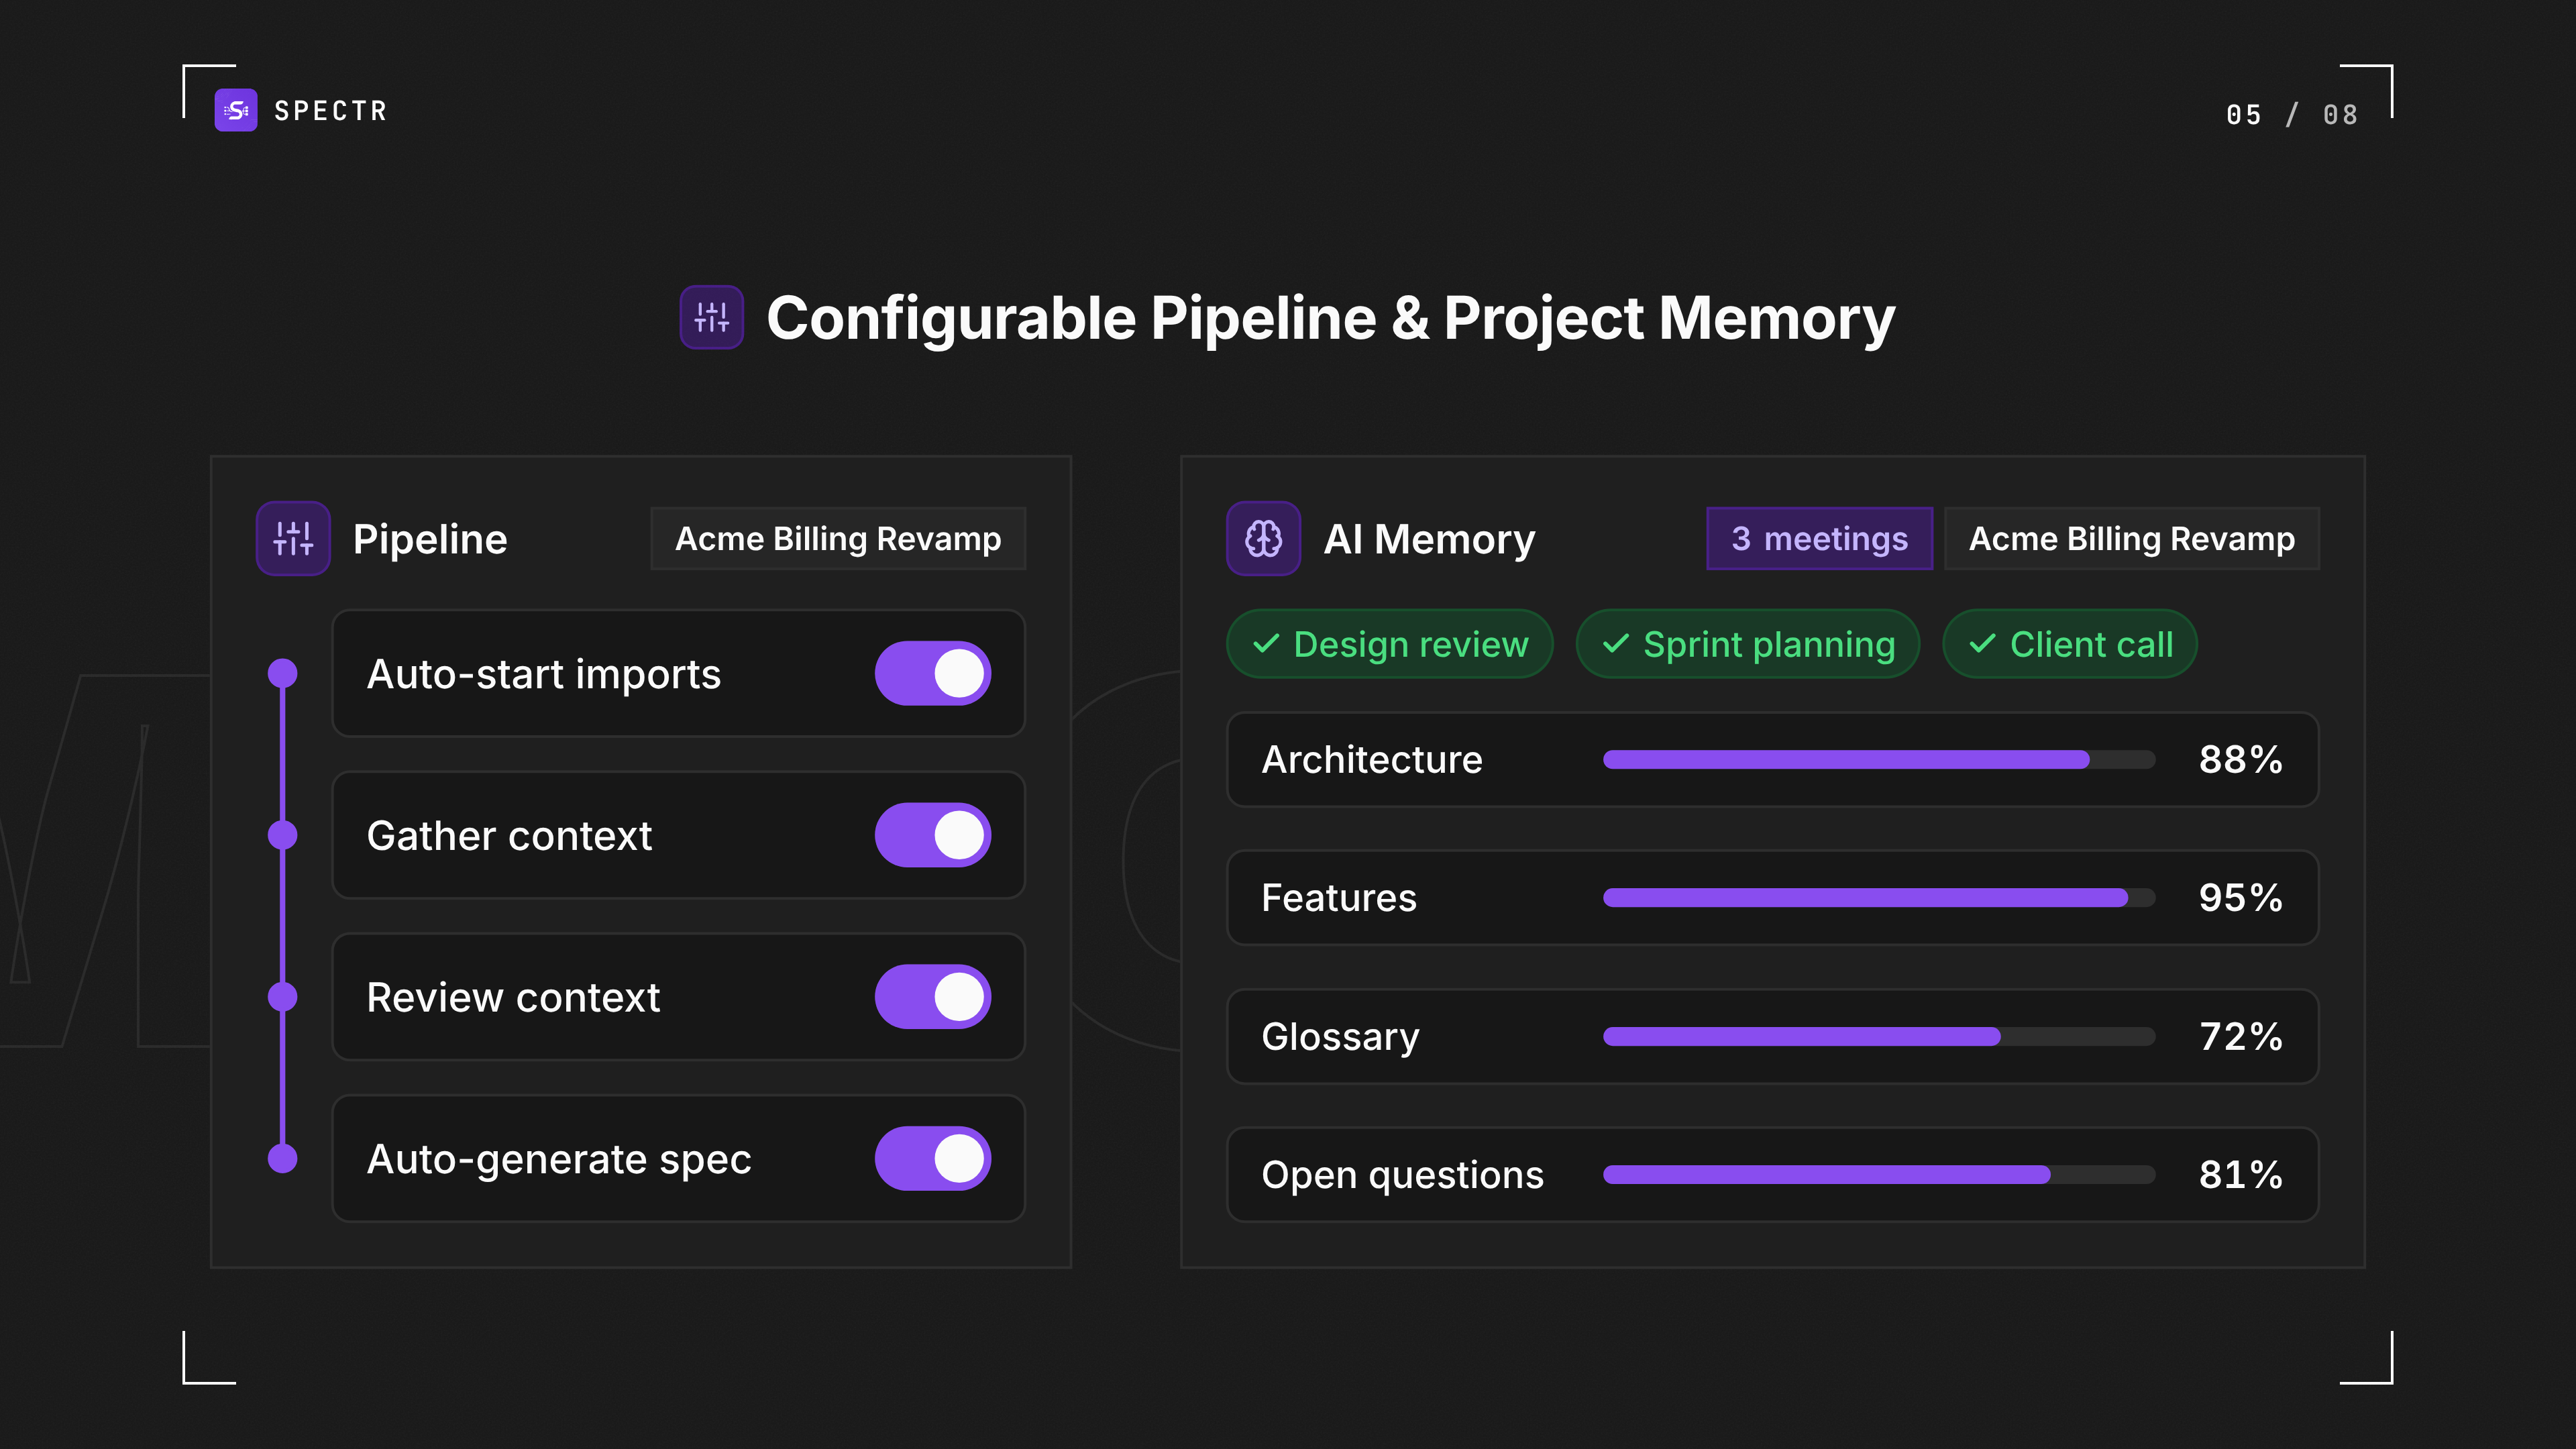This screenshot has height=1449, width=2576.
Task: Select the Sprint planning chip
Action: pyautogui.click(x=1747, y=644)
